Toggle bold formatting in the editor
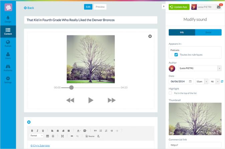The height and width of the screenshot is (149, 225). click(32, 131)
